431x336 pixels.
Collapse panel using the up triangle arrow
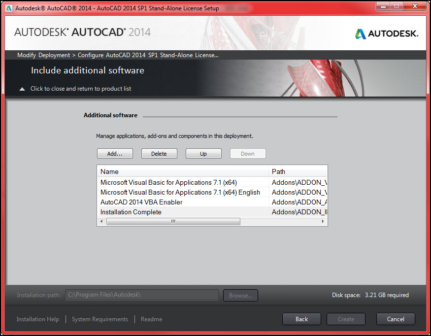point(22,89)
